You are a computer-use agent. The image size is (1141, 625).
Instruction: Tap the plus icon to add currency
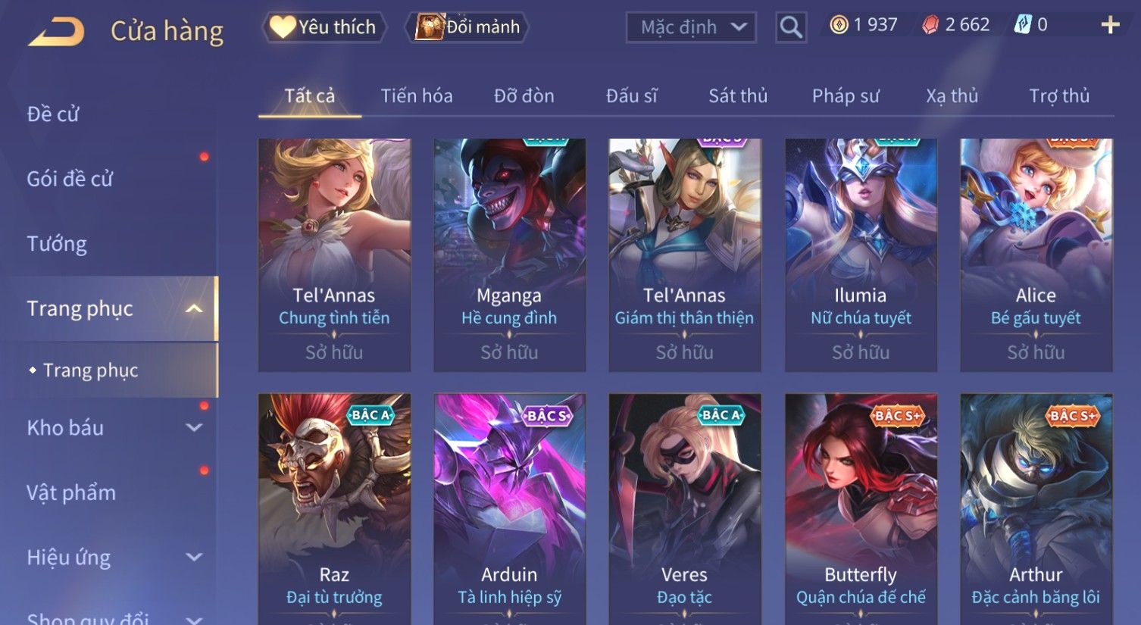pyautogui.click(x=1110, y=26)
